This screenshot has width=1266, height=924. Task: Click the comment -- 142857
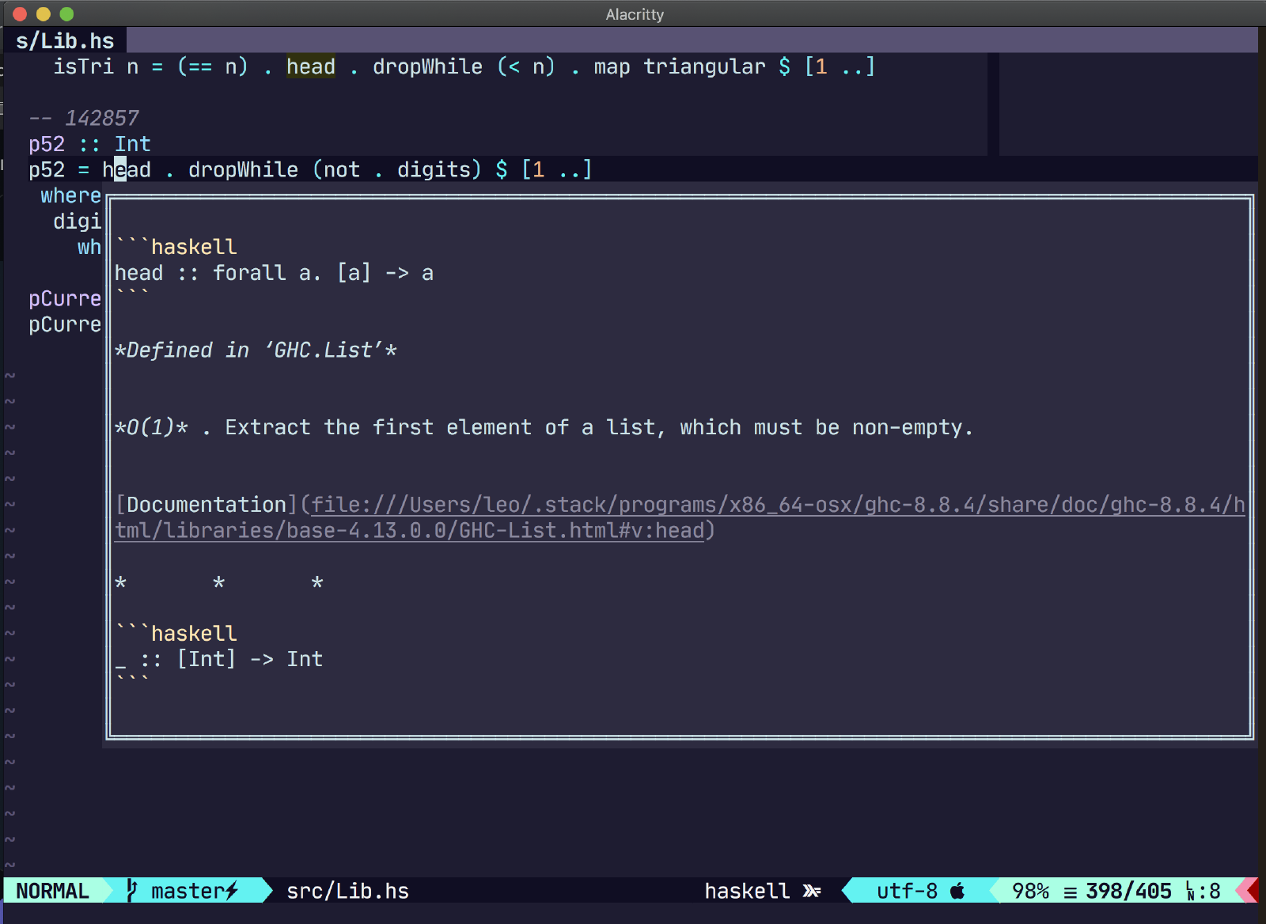(84, 118)
